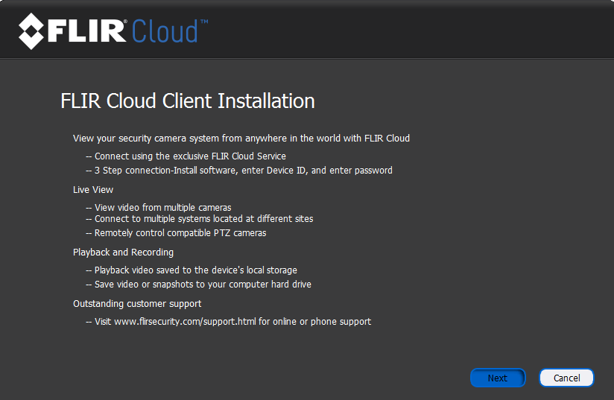The width and height of the screenshot is (614, 400).
Task: Click the Outstanding customer support heading
Action: click(137, 304)
